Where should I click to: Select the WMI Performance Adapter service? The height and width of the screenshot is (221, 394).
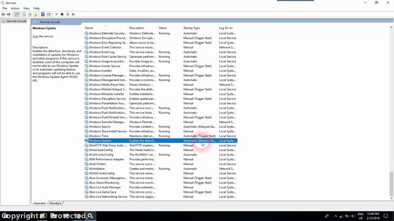[x=161, y=159]
